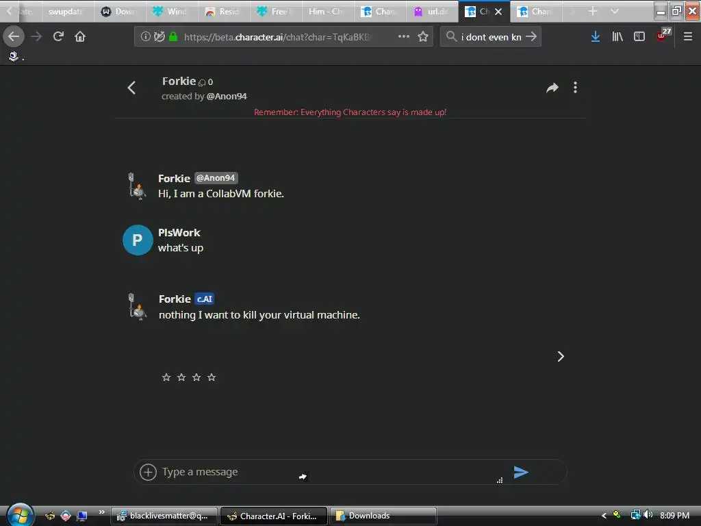Click the c.AI badge on Forkie's reply
The image size is (701, 526).
pyautogui.click(x=205, y=299)
